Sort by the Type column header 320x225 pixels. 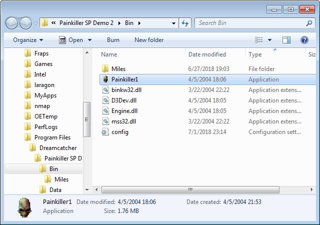tap(255, 54)
